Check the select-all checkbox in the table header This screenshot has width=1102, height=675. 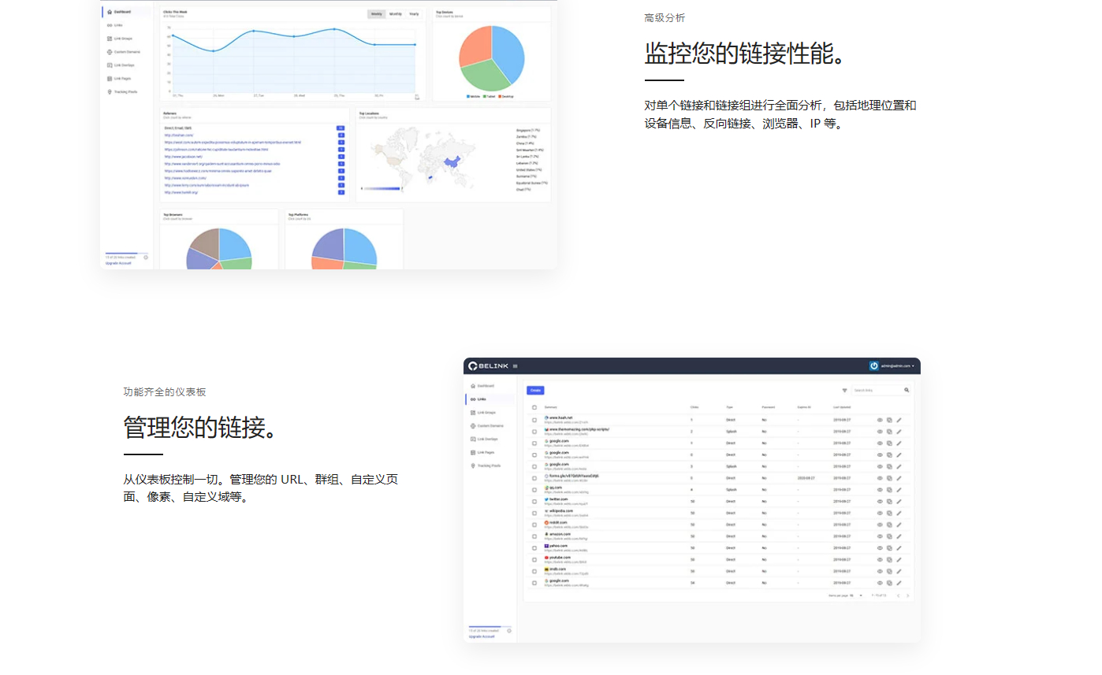click(x=534, y=407)
